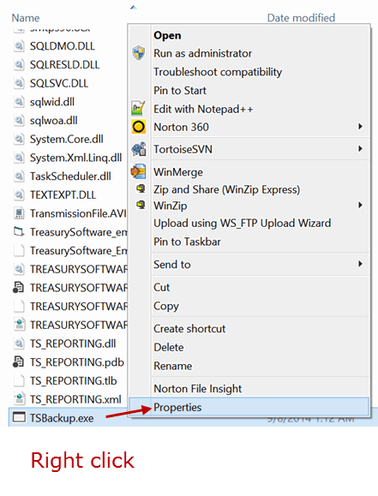This screenshot has height=496, width=378.
Task: Select Rename in the context menu
Action: (172, 366)
